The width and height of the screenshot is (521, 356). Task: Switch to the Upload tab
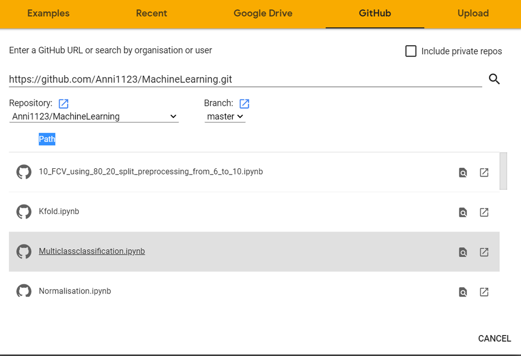(473, 13)
